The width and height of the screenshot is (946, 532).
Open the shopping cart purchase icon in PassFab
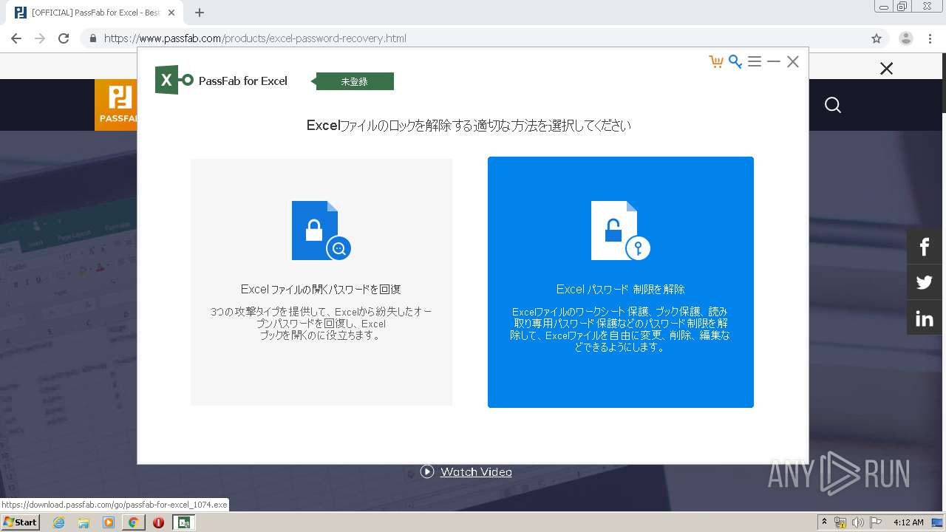716,62
